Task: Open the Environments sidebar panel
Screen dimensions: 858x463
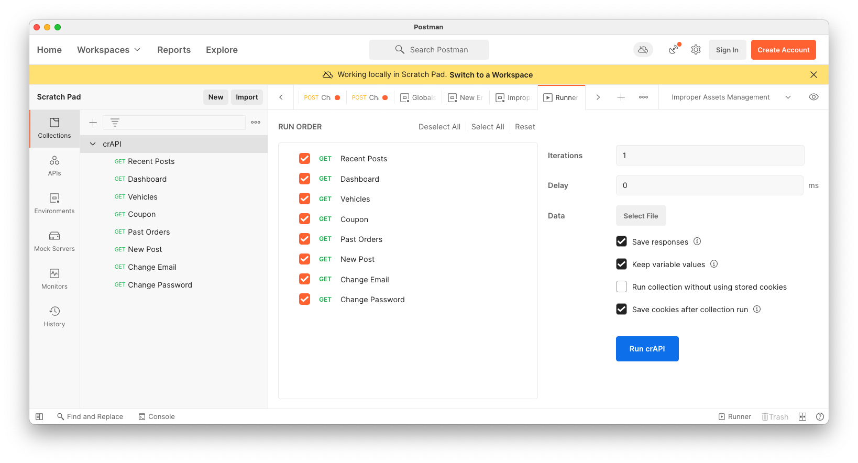Action: 54,204
